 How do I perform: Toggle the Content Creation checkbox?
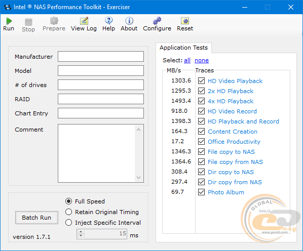(x=201, y=132)
